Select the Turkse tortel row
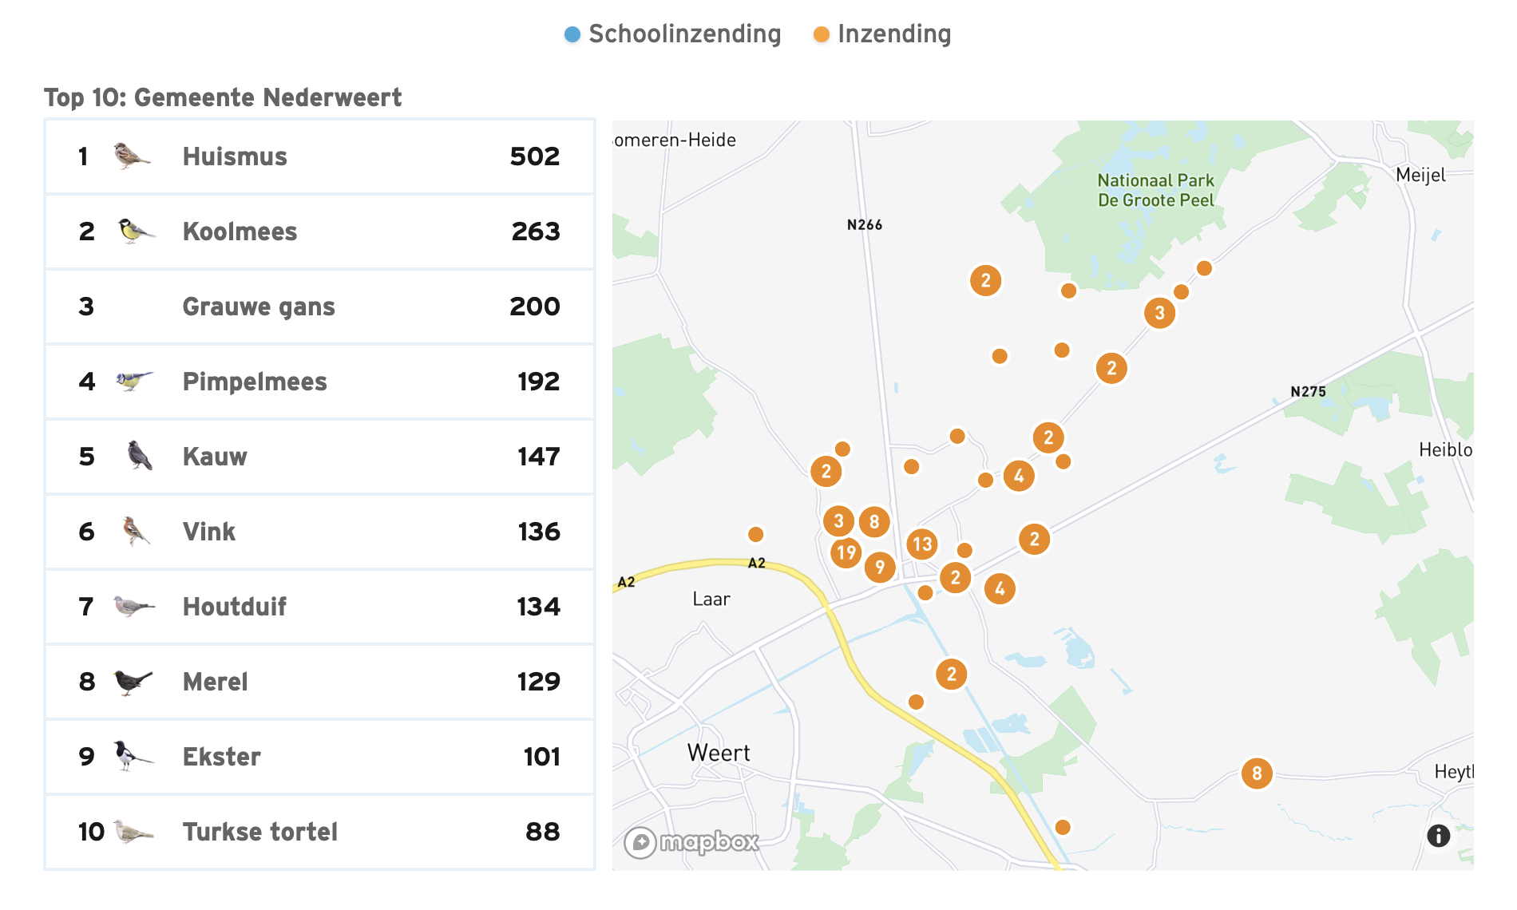The height and width of the screenshot is (910, 1517). (x=319, y=832)
